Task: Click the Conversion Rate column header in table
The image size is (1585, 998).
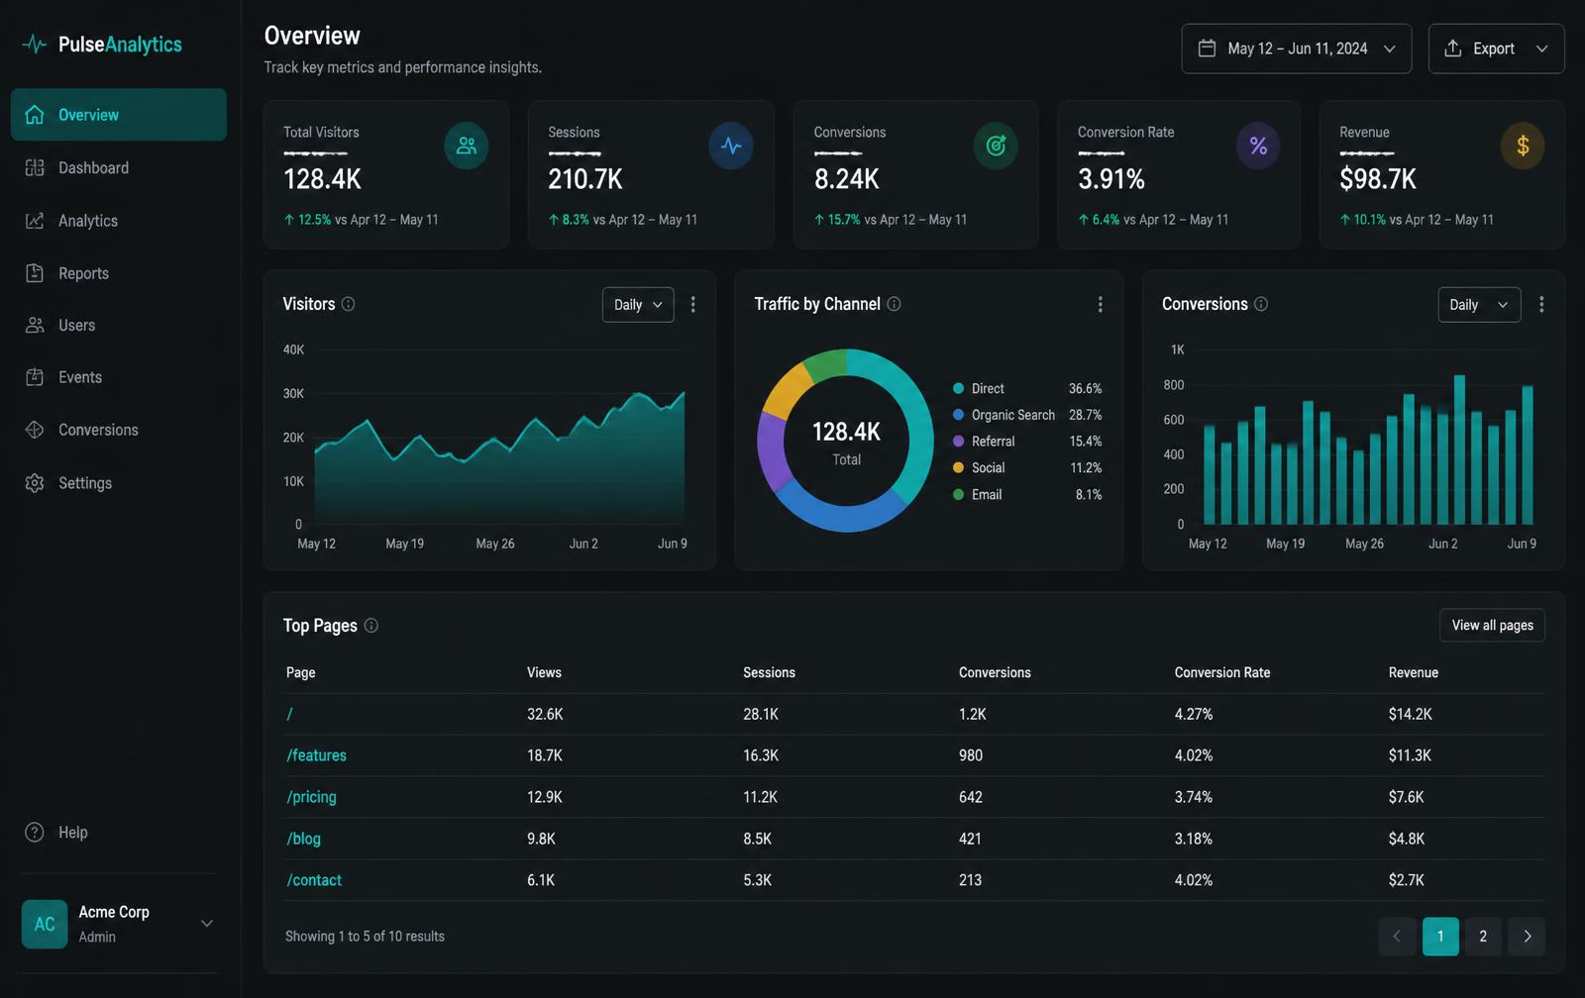Action: point(1222,672)
